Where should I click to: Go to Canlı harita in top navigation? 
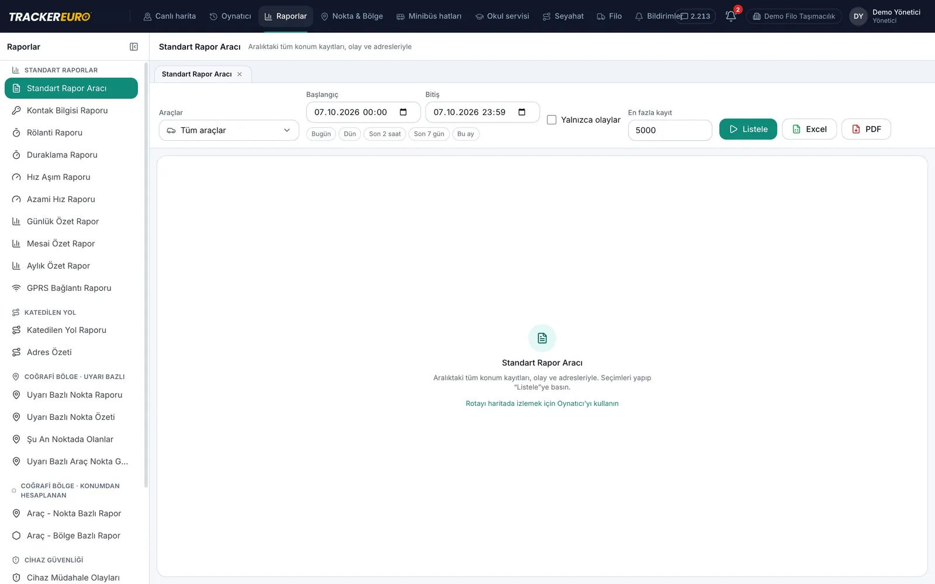click(x=169, y=16)
